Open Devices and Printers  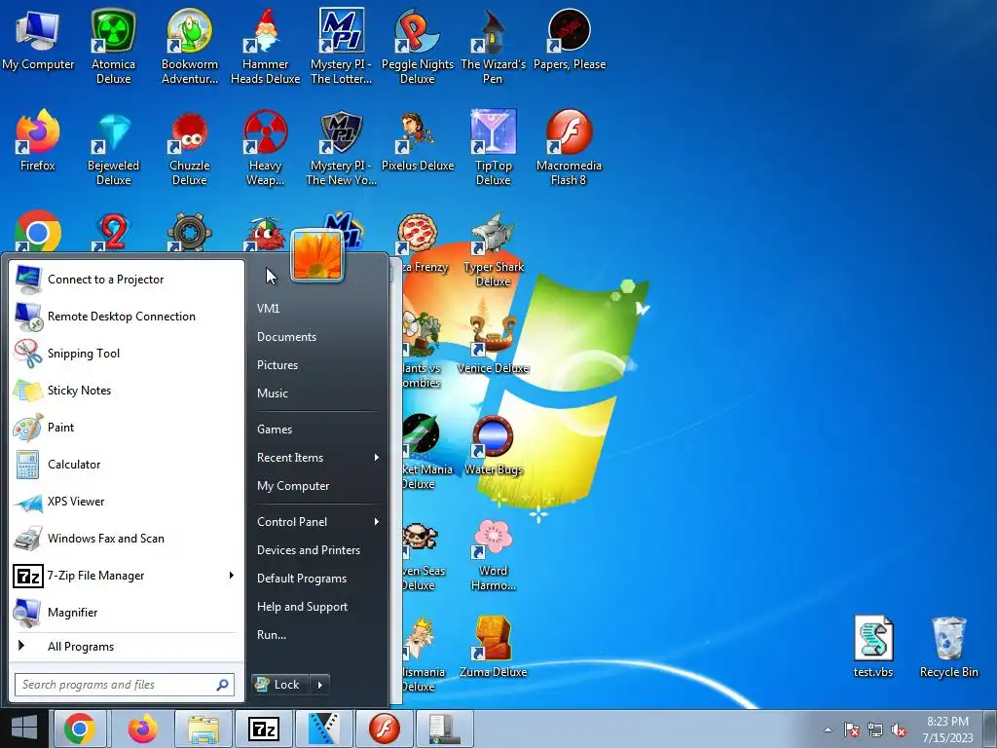(x=309, y=549)
